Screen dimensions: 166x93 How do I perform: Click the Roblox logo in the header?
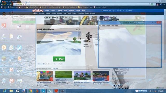tap(38, 11)
